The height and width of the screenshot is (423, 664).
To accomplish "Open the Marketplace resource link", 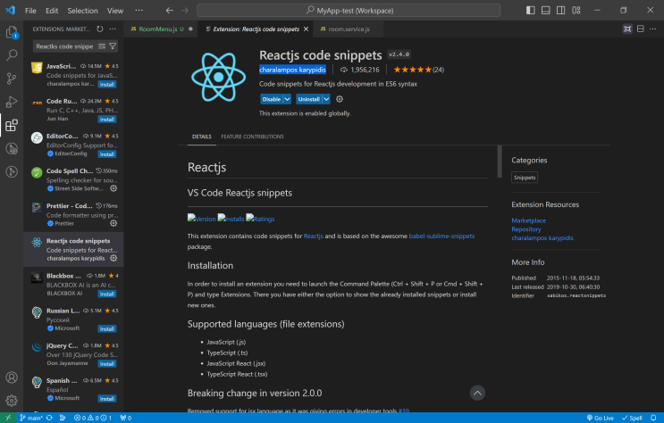I will click(528, 220).
